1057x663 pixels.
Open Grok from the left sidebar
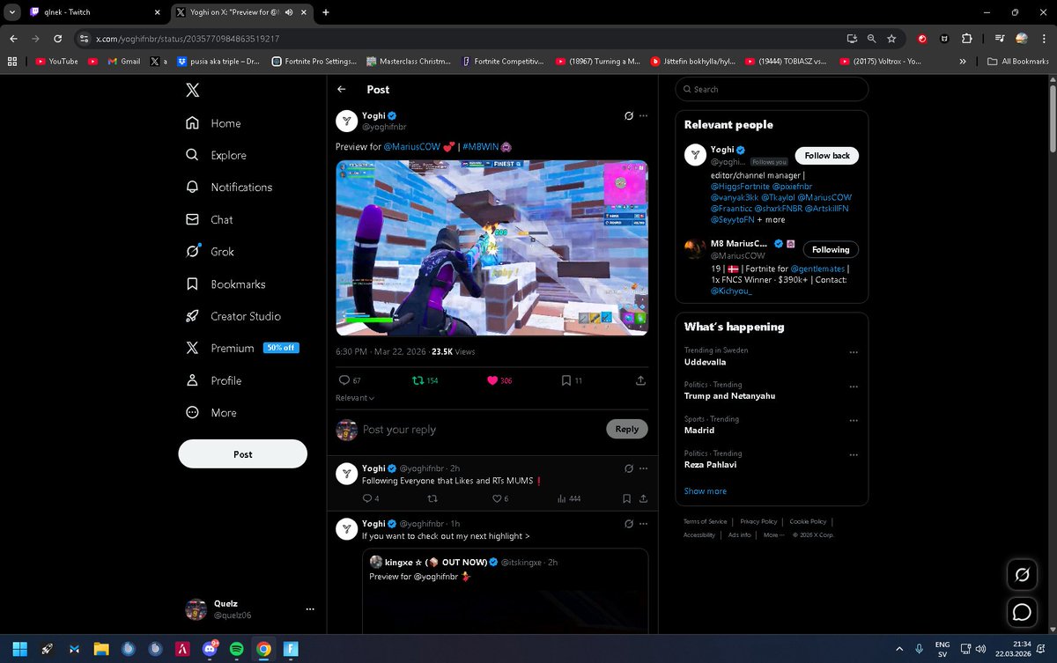222,251
